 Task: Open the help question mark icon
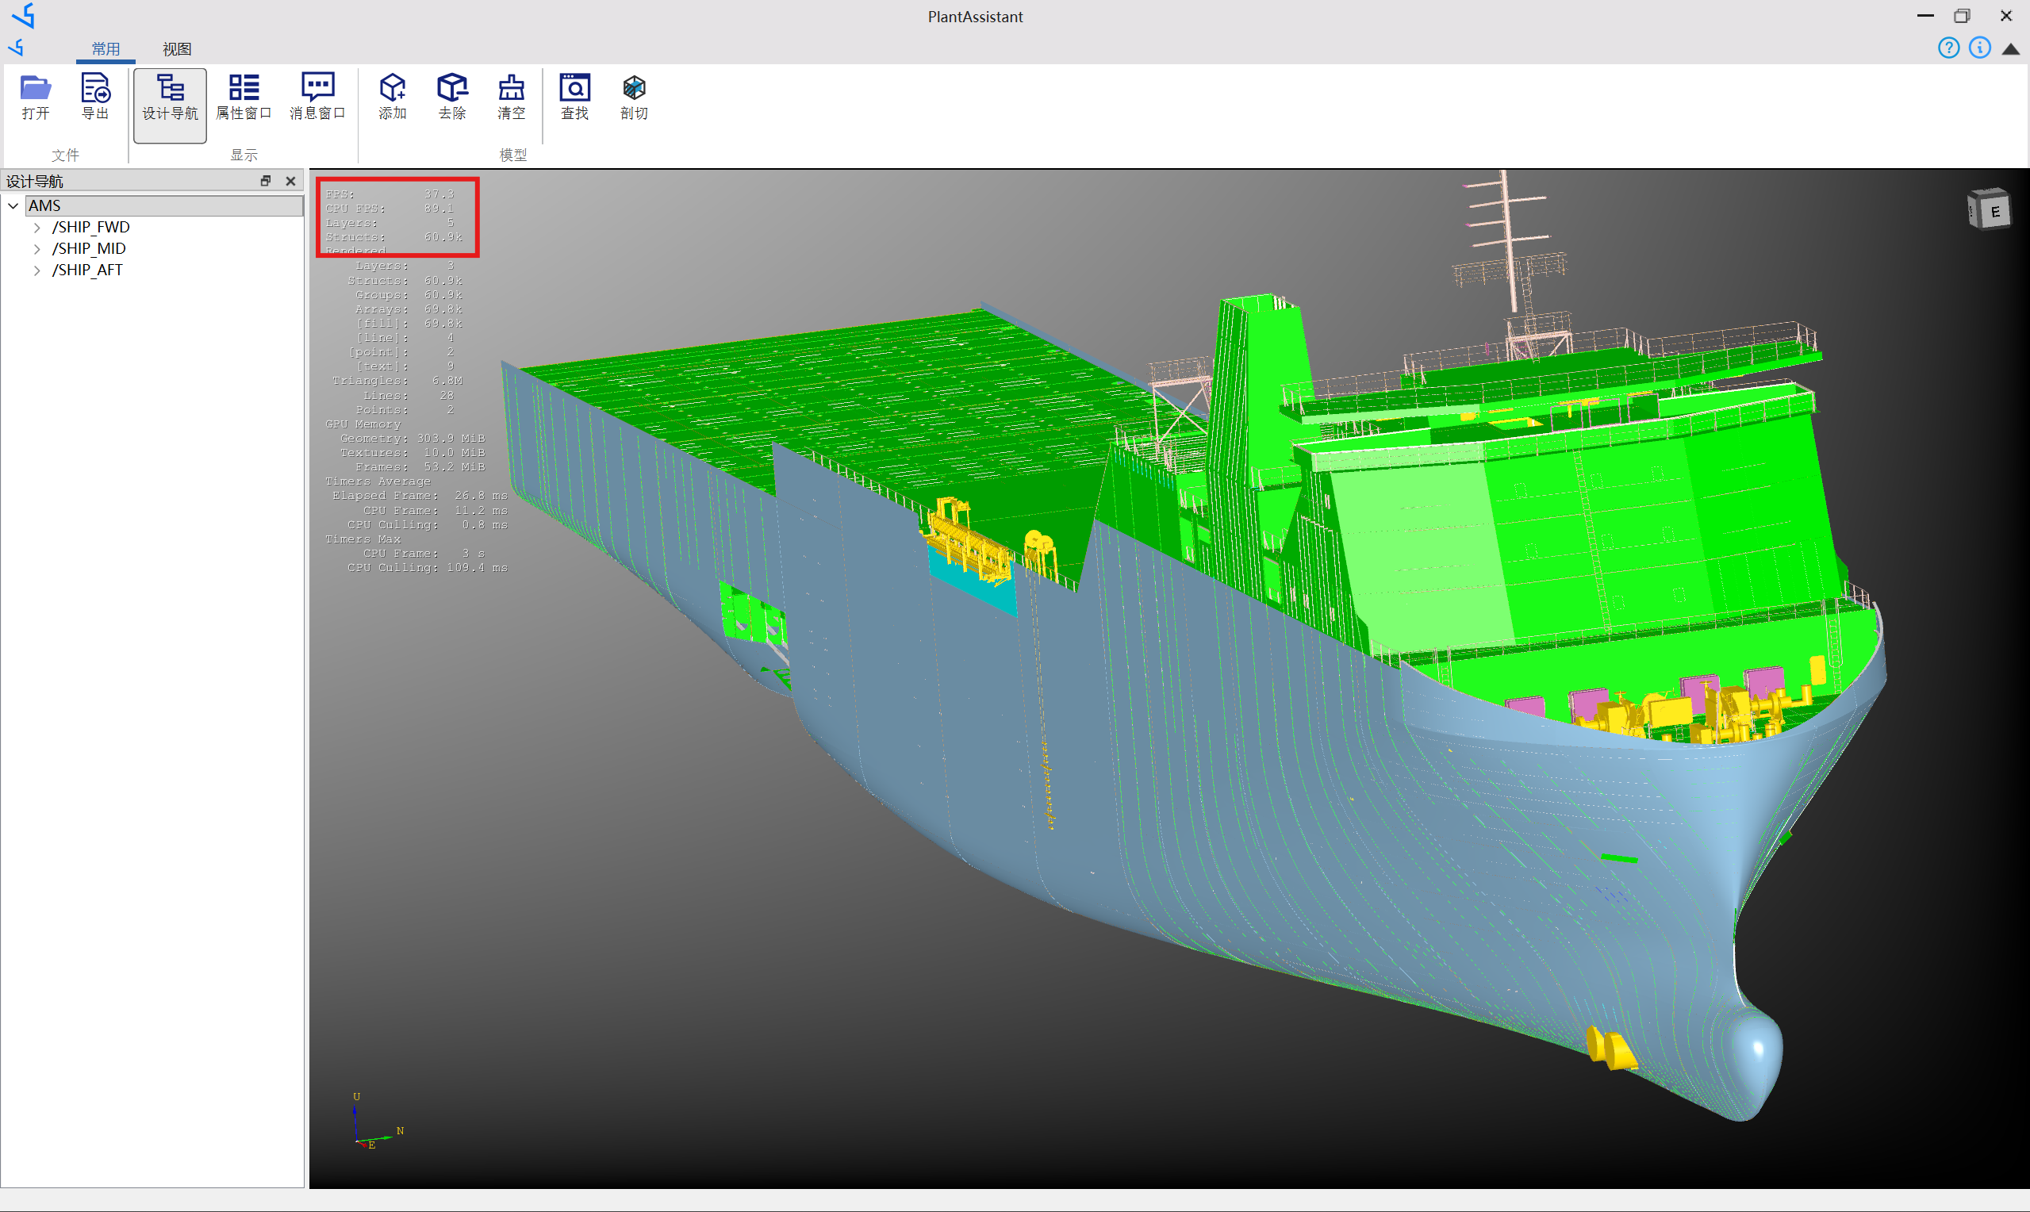[1948, 48]
